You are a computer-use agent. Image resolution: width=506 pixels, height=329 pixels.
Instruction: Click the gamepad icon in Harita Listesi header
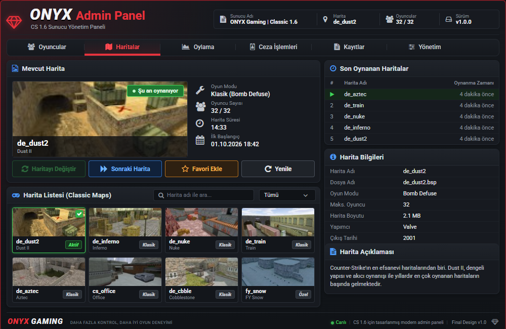[x=16, y=195]
